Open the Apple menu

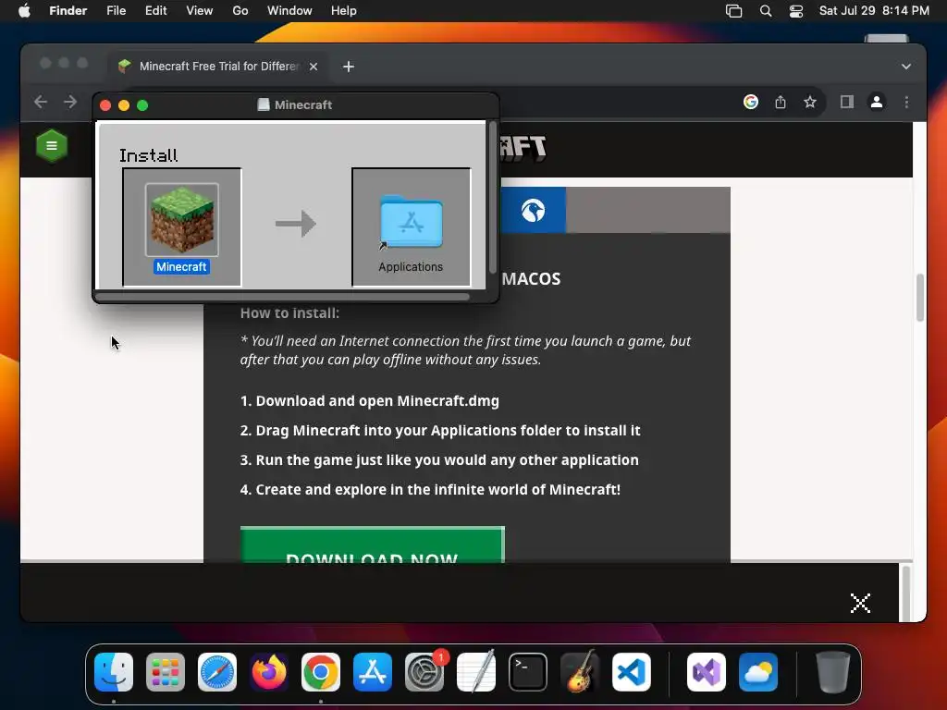click(24, 11)
